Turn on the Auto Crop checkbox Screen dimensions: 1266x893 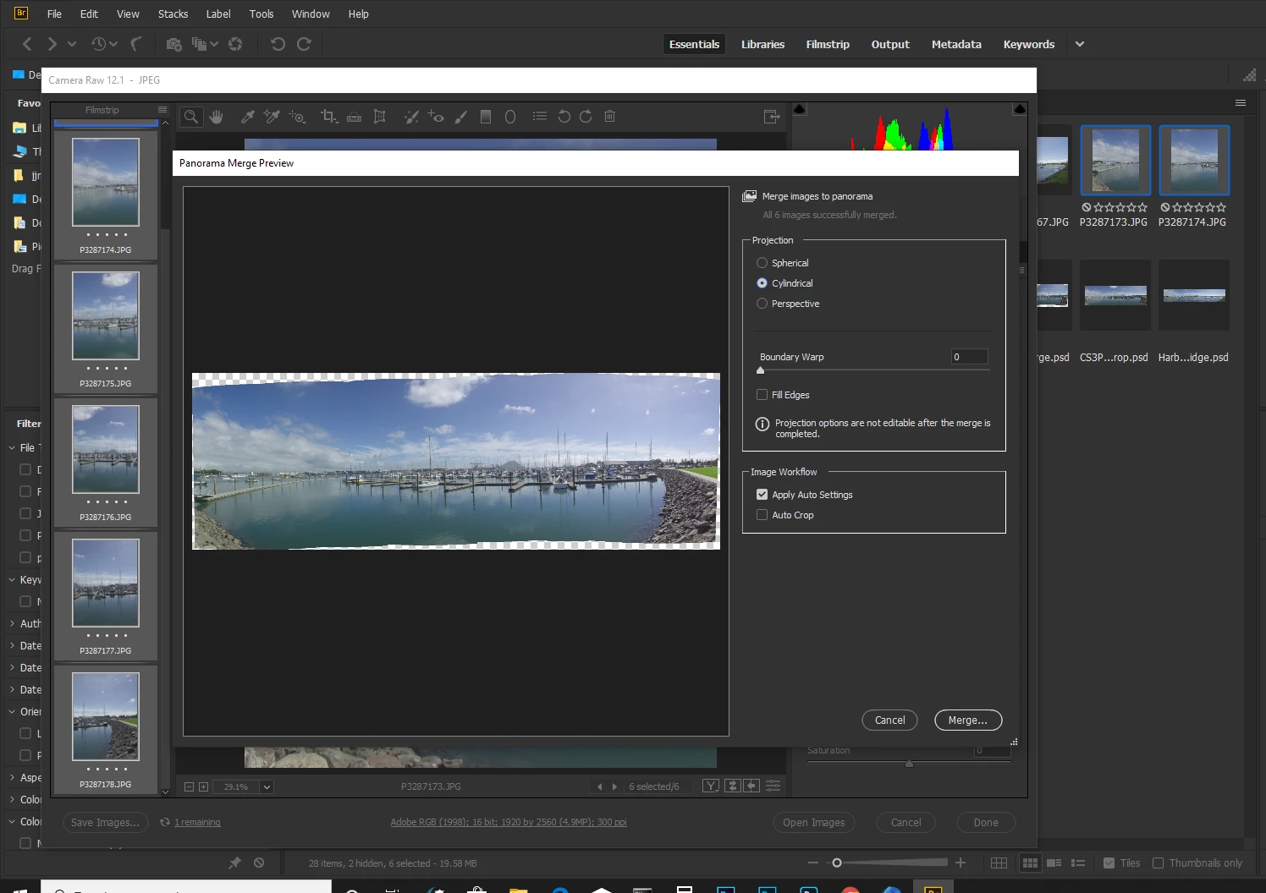(762, 515)
